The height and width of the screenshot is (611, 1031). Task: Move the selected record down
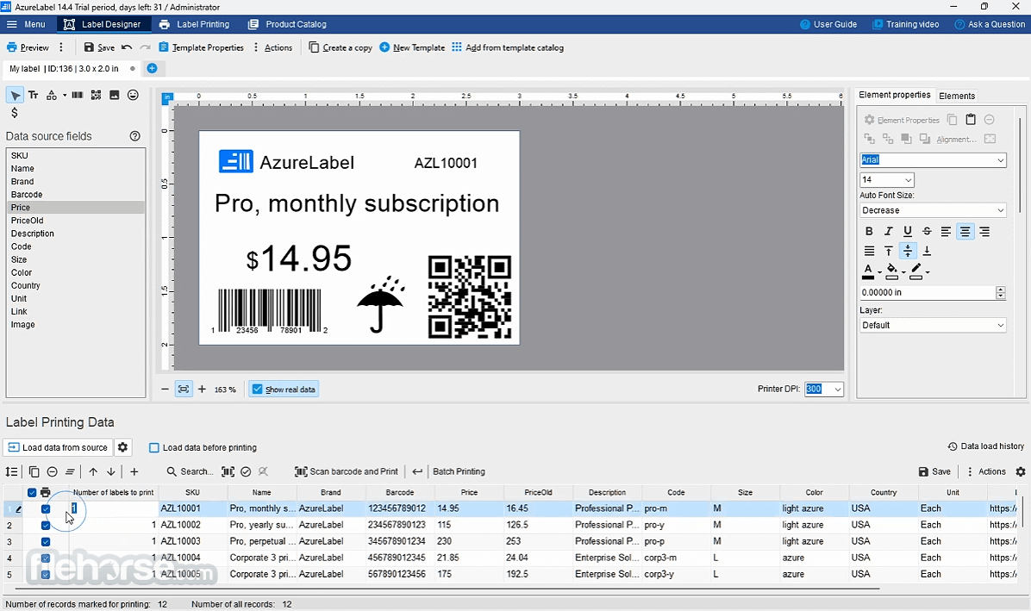coord(111,471)
